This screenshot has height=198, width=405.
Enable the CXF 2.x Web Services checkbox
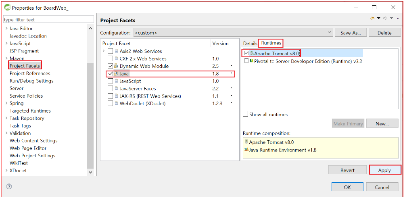click(110, 58)
